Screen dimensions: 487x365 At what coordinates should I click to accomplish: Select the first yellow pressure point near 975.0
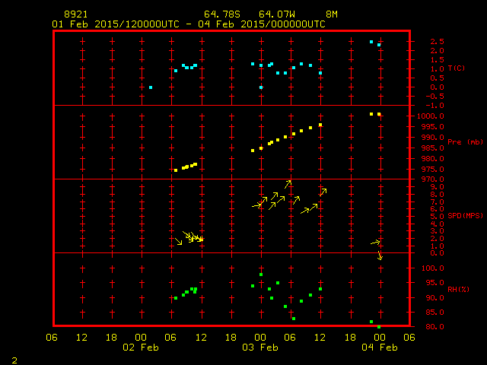pos(176,170)
